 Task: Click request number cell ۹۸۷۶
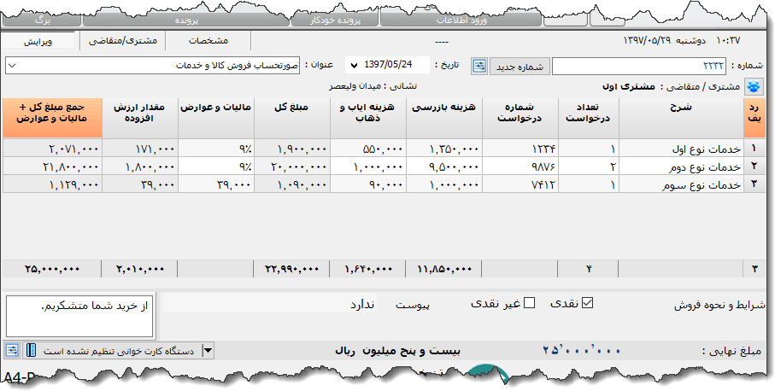point(520,166)
